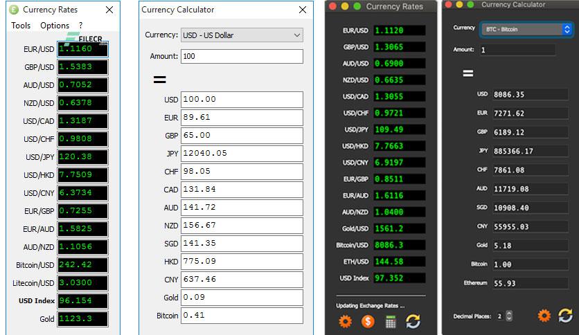Expand the BTC - Bitcoin currency dropdown
This screenshot has height=335, width=579.
click(526, 29)
